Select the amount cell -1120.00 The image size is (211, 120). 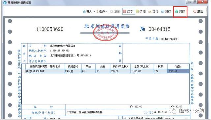[142, 71]
